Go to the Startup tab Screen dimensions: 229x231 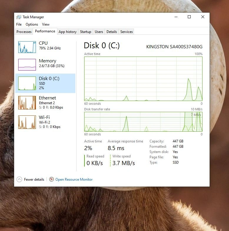[86, 32]
